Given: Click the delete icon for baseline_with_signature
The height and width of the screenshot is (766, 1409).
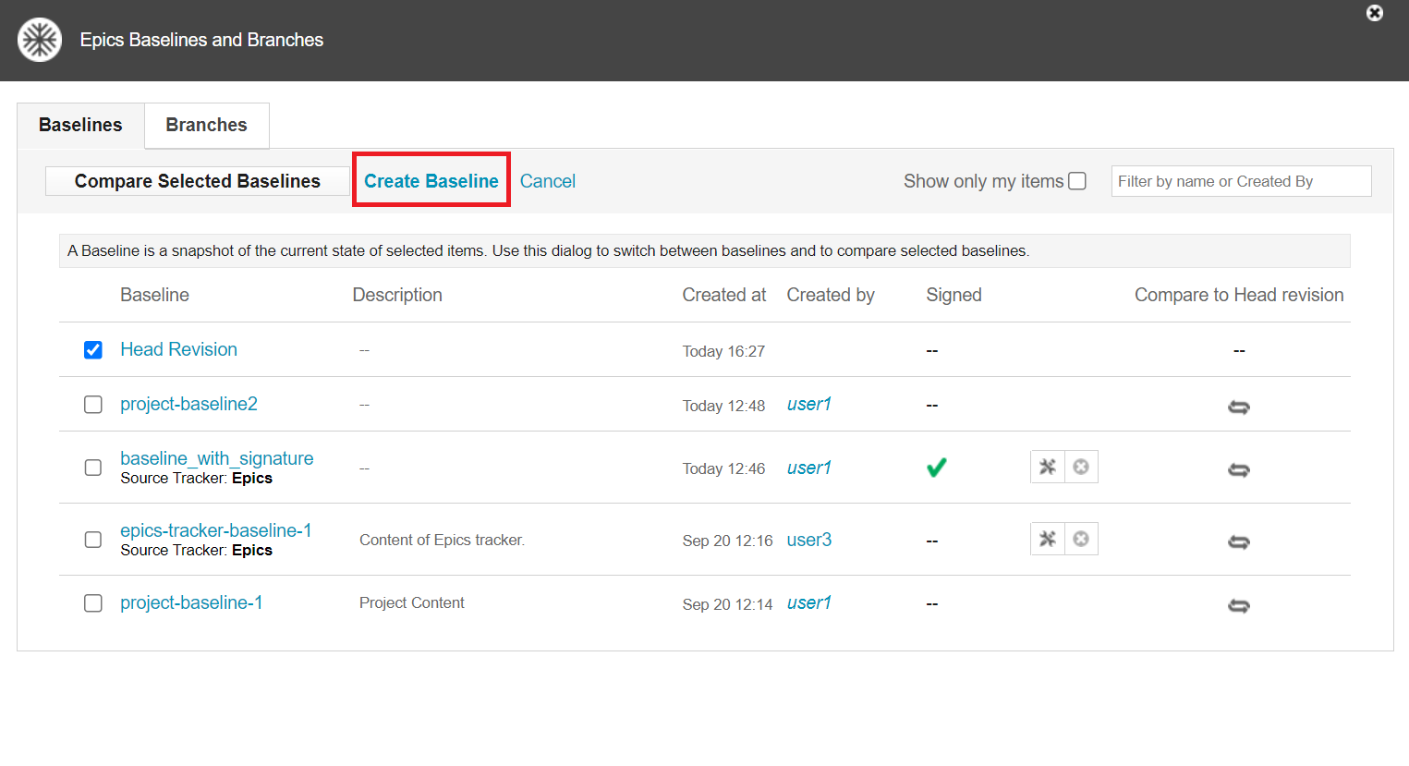Looking at the screenshot, I should click(x=1081, y=467).
